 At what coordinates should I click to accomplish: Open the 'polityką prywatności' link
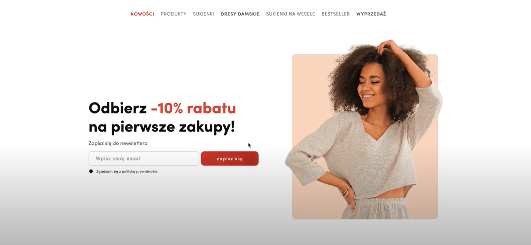pos(139,171)
